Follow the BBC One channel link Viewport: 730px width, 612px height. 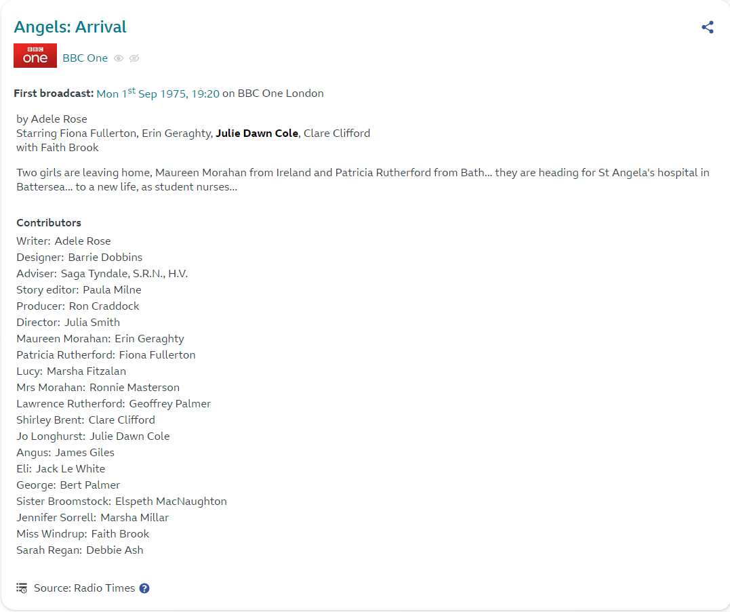pos(85,58)
